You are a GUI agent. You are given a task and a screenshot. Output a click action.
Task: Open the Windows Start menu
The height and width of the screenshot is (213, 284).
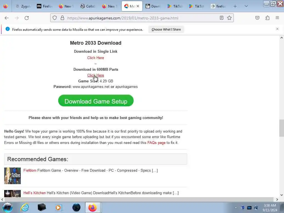(7, 207)
